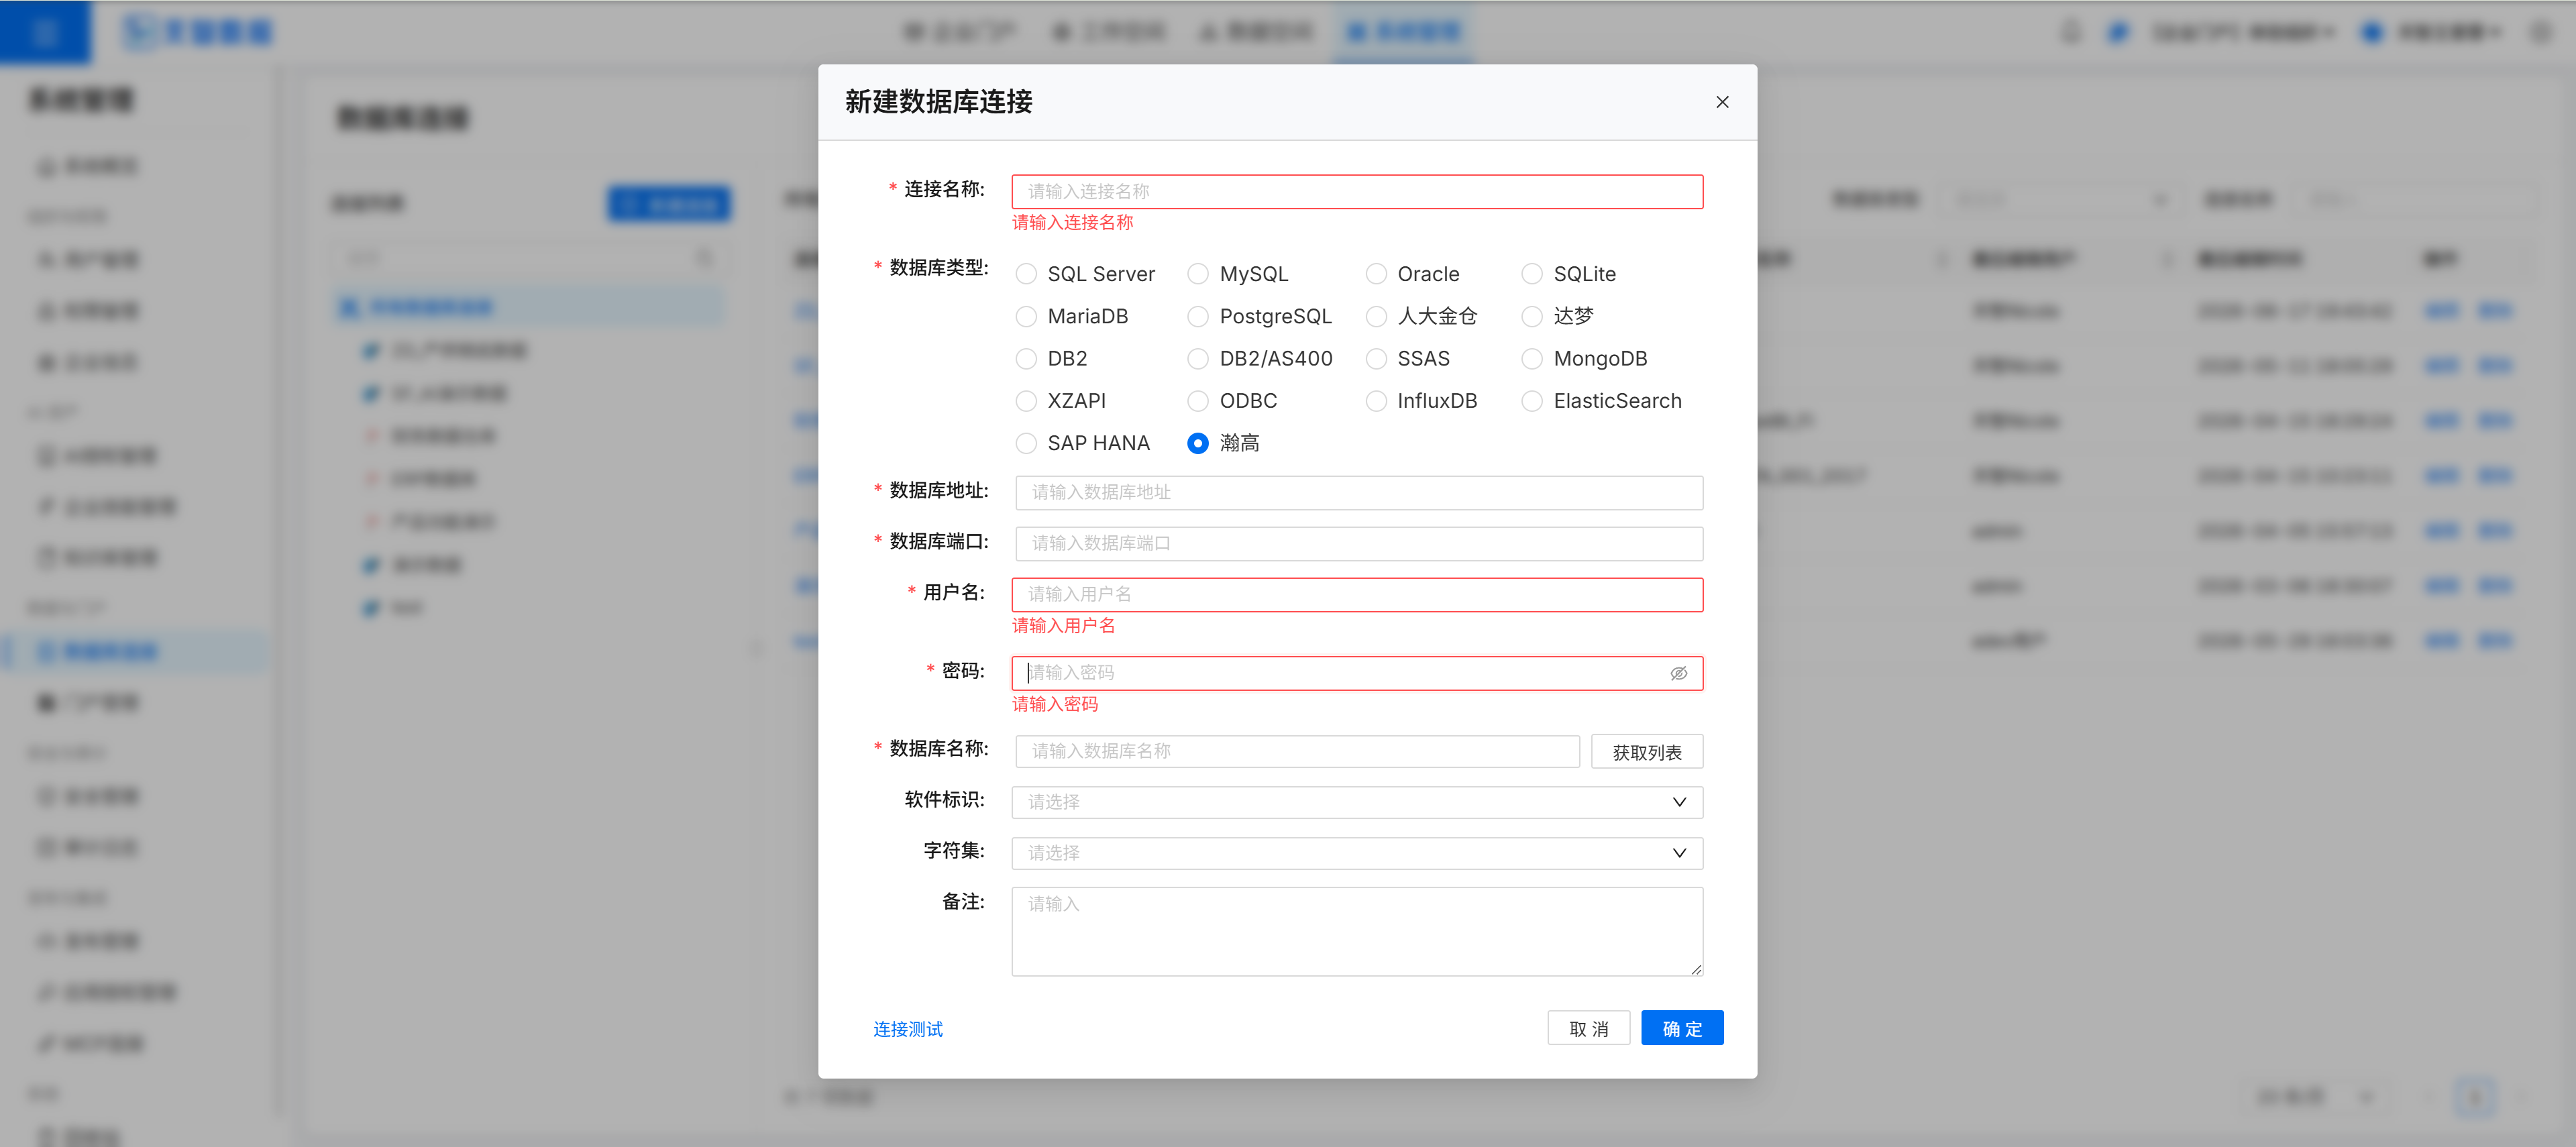Click the 数据库地址 input field
Viewport: 2576px width, 1147px height.
[1359, 492]
